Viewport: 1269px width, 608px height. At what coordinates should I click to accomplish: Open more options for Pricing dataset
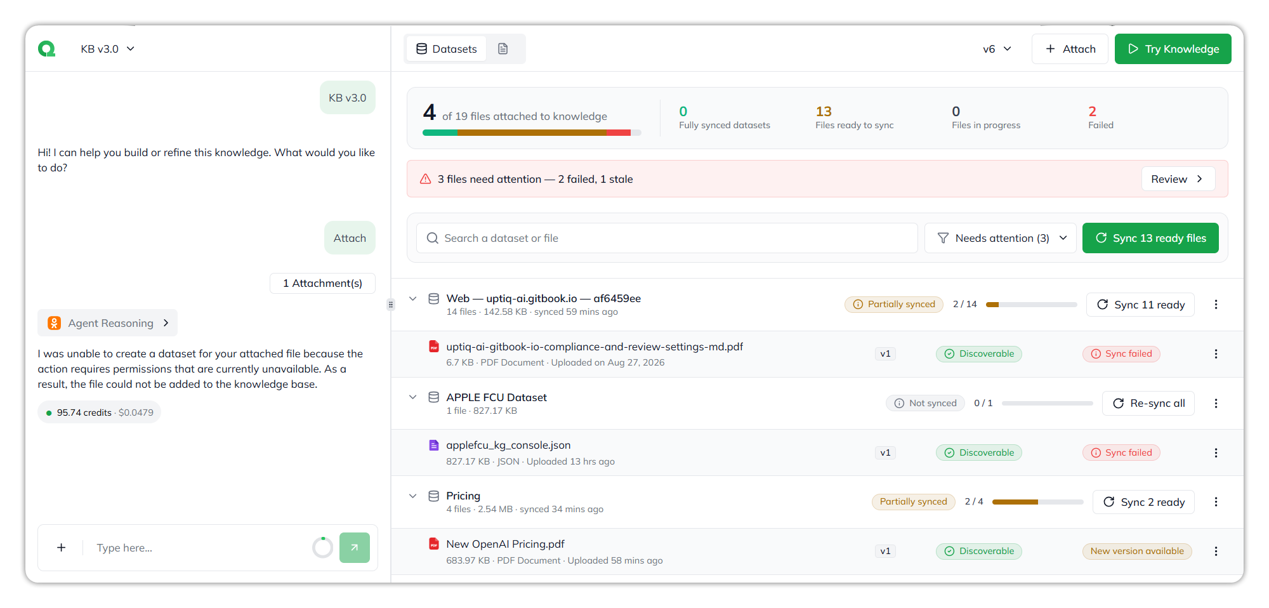[x=1216, y=502]
